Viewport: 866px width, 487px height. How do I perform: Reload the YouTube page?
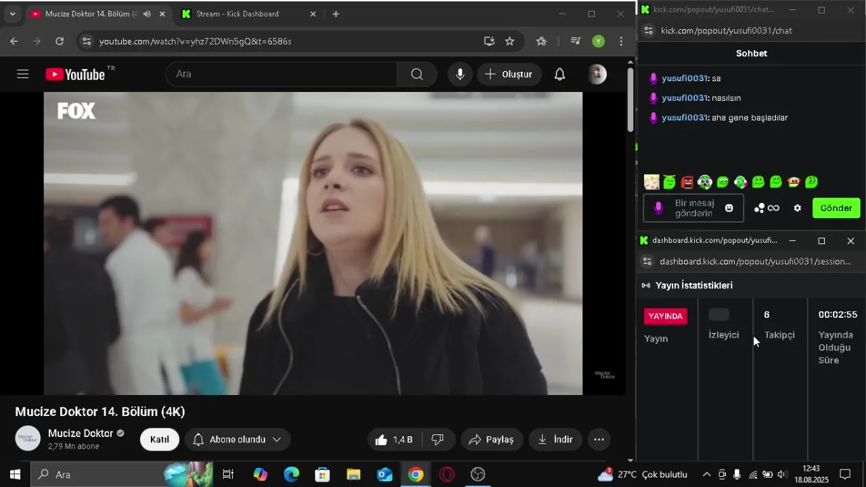point(60,41)
